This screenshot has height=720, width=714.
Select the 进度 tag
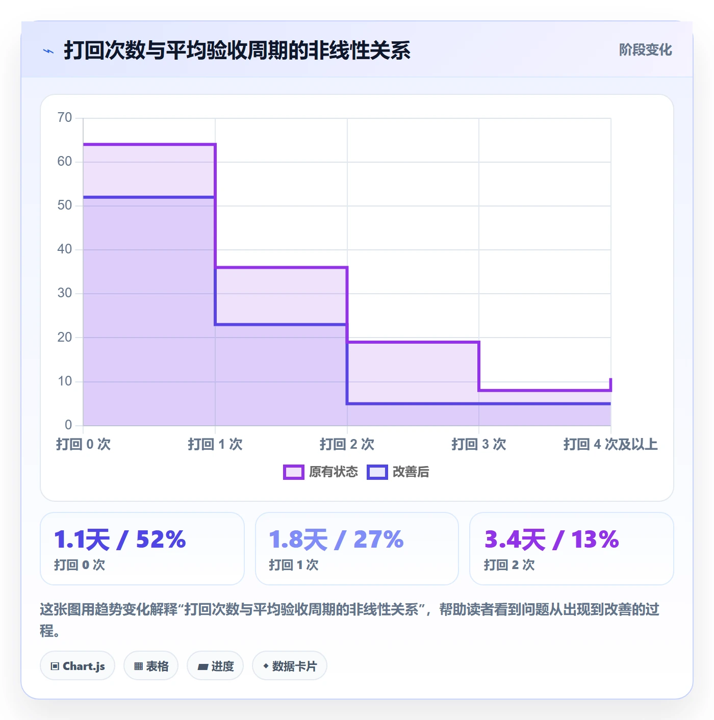[x=215, y=666]
